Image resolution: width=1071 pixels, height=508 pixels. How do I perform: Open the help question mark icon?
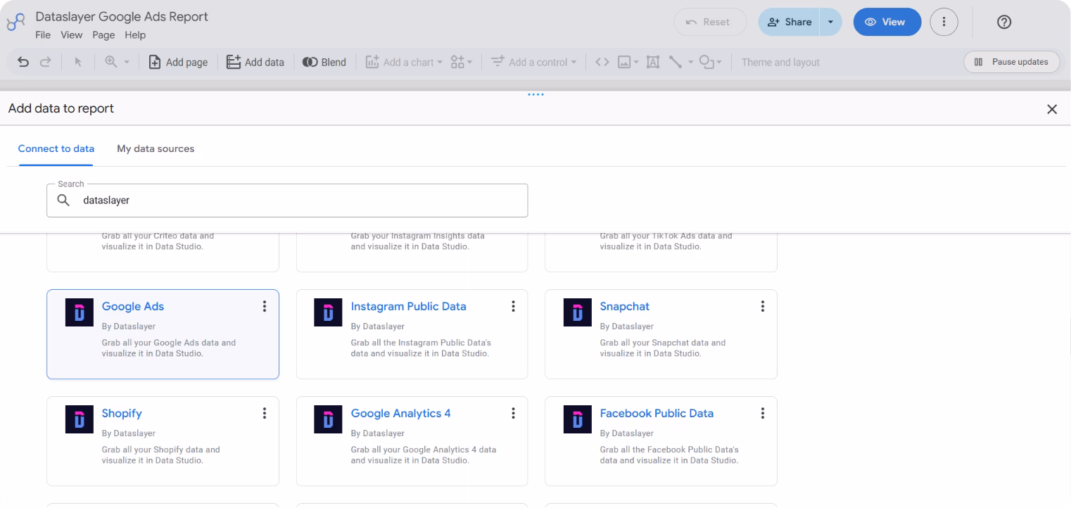[1005, 22]
